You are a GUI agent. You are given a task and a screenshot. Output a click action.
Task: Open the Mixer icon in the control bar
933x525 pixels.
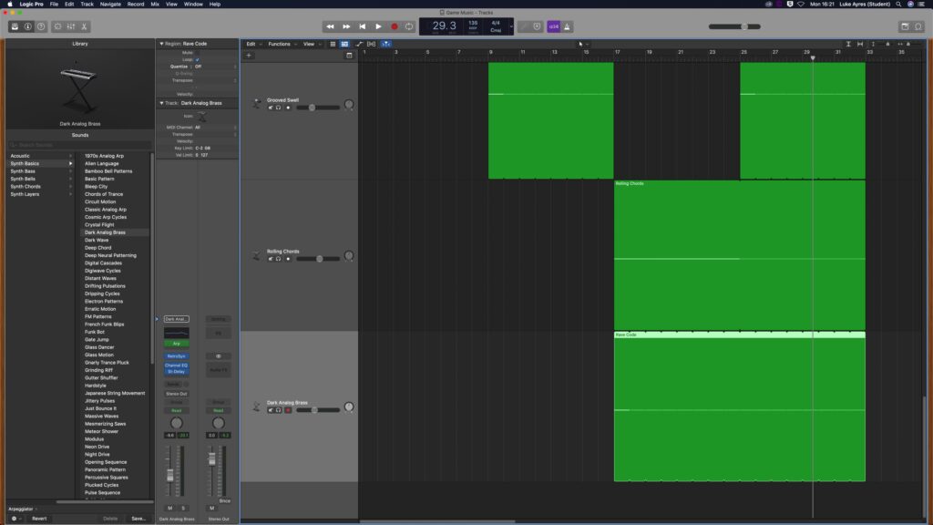71,26
